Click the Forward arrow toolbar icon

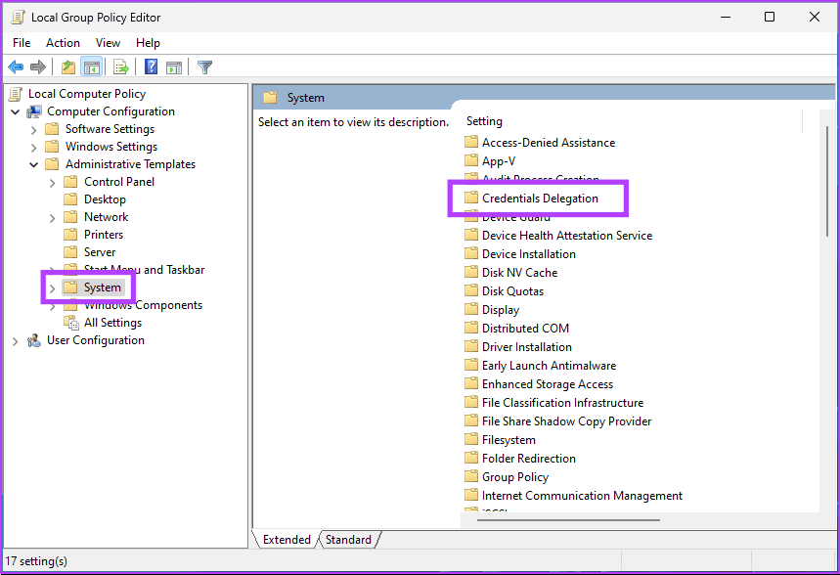click(38, 67)
